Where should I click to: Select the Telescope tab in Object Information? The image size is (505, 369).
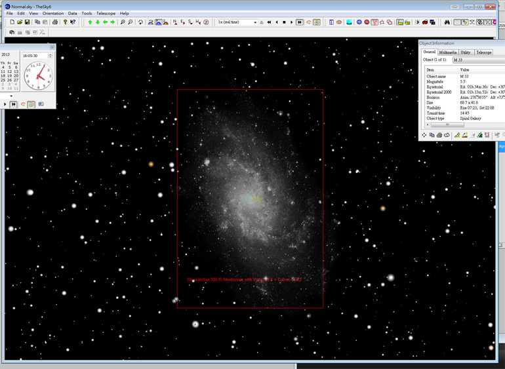[483, 52]
